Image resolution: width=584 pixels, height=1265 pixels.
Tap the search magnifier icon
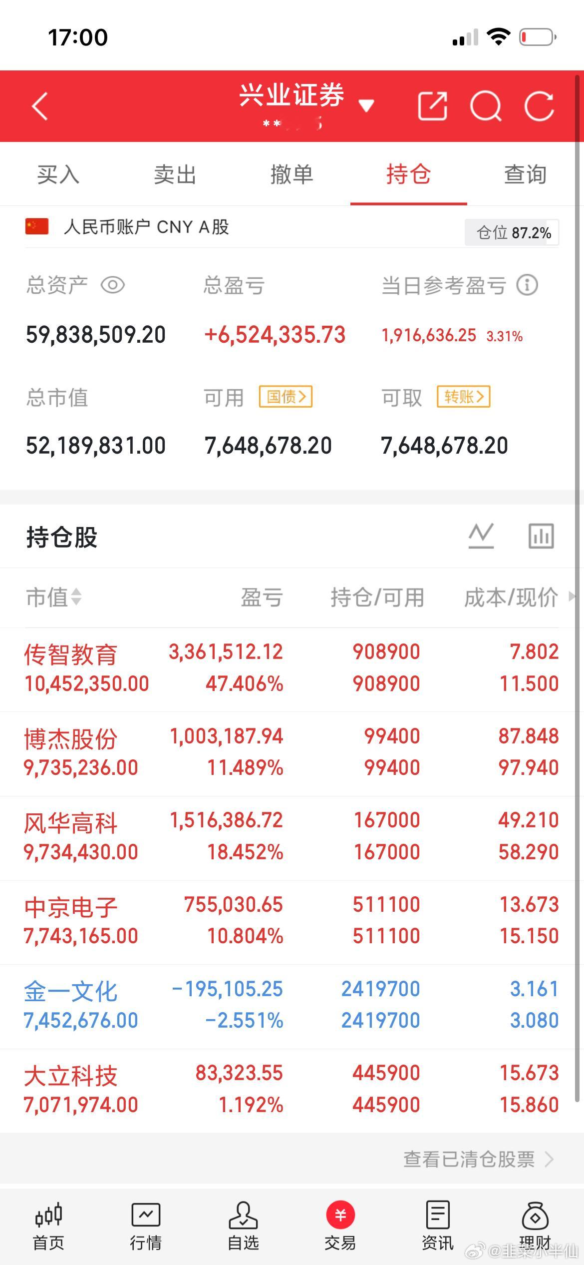(486, 106)
